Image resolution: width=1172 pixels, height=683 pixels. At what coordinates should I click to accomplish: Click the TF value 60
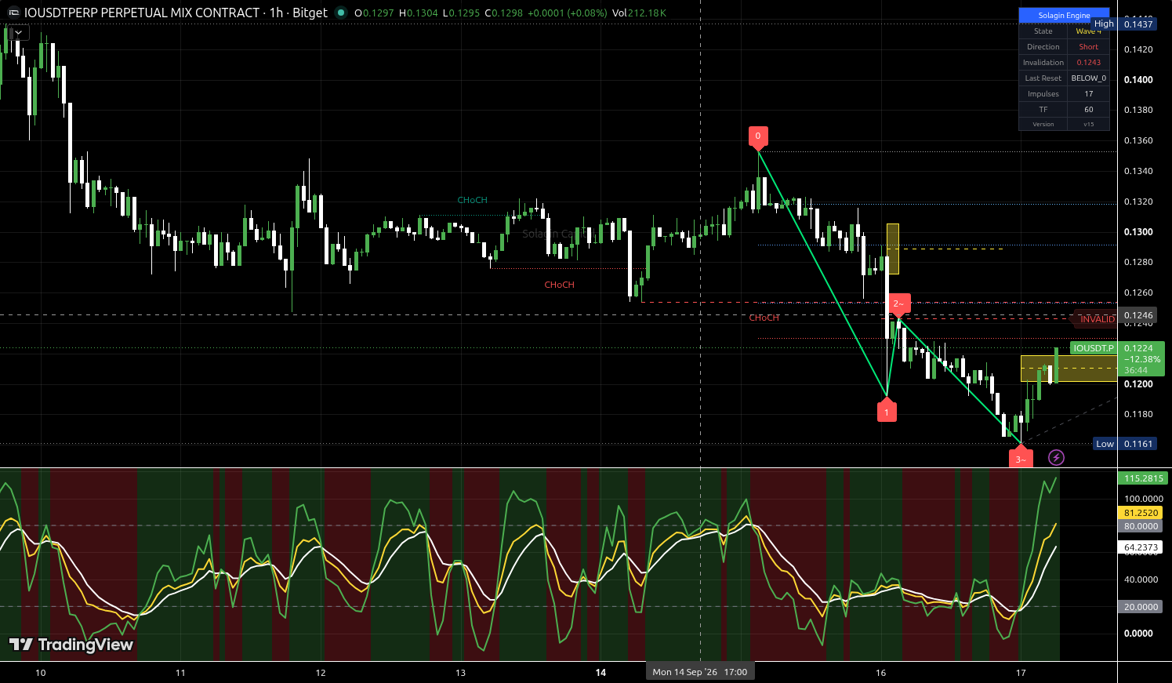coord(1088,110)
